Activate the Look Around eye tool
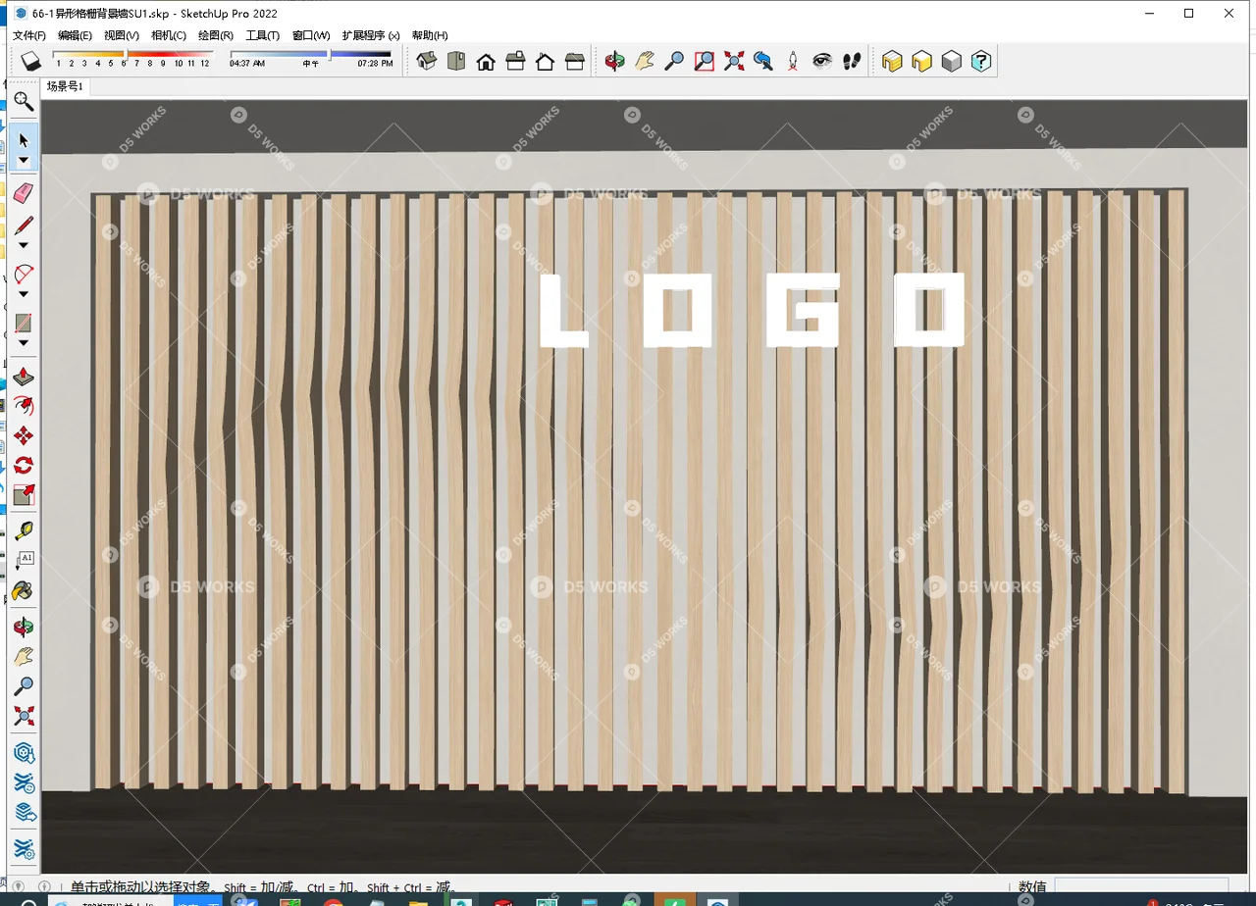This screenshot has height=906, width=1256. (x=822, y=61)
